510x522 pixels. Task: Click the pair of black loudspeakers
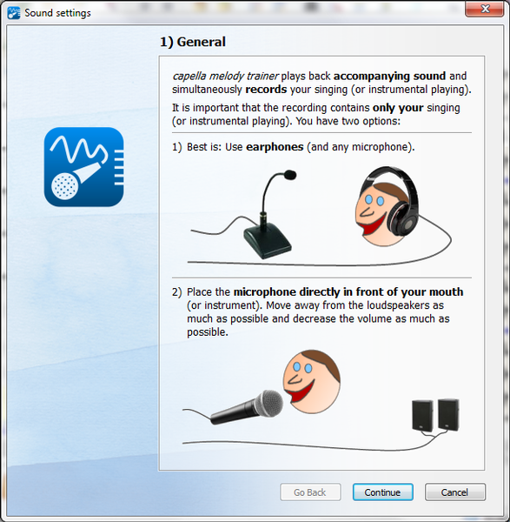point(435,416)
